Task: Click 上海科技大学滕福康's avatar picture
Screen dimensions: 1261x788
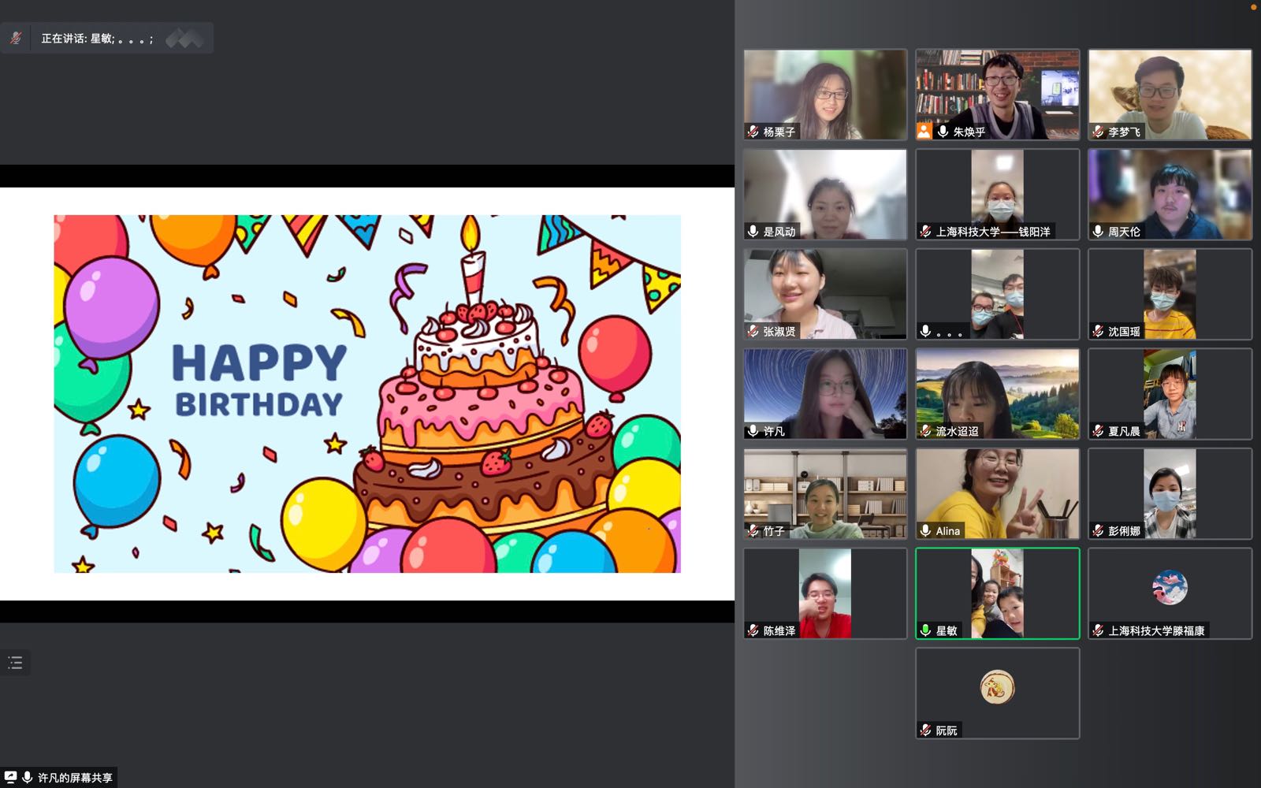Action: point(1170,587)
